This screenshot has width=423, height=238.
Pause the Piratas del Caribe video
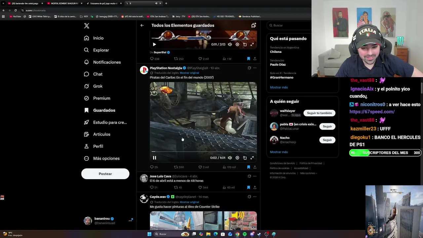pos(154,158)
